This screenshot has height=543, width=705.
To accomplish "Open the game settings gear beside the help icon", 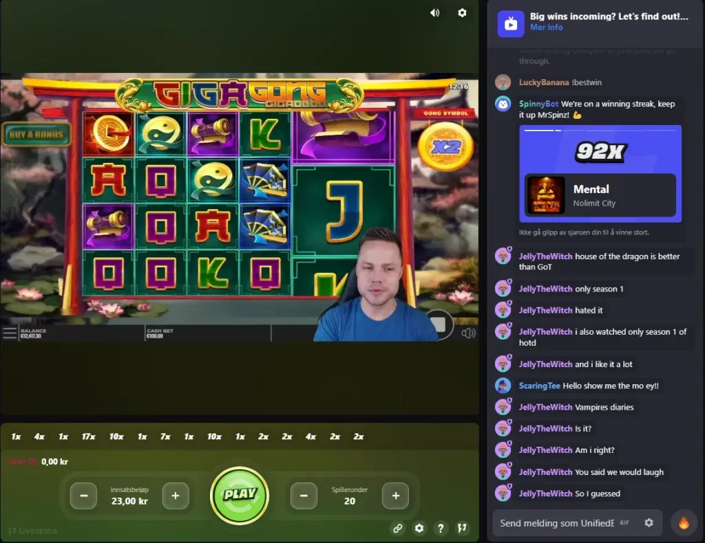I will (419, 529).
